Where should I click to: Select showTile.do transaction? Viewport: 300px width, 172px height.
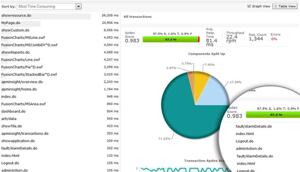12,126
